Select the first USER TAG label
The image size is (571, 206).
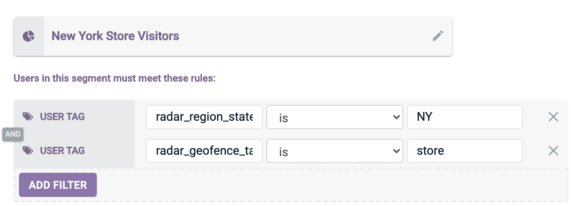click(62, 117)
